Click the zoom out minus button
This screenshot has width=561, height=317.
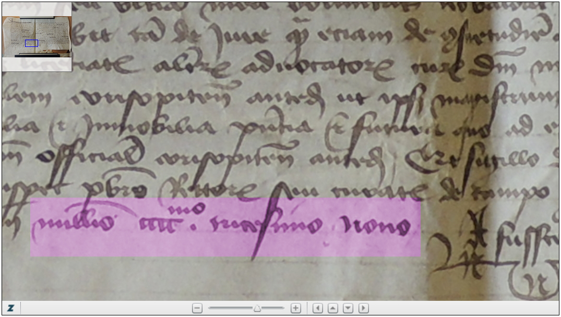pos(197,308)
